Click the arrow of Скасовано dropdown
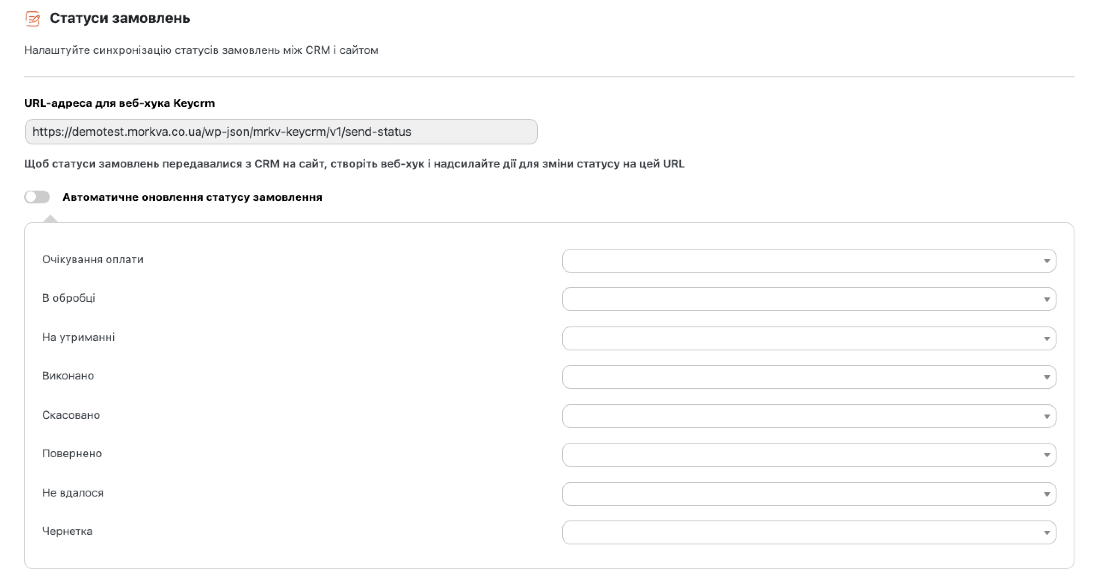 (x=1047, y=416)
